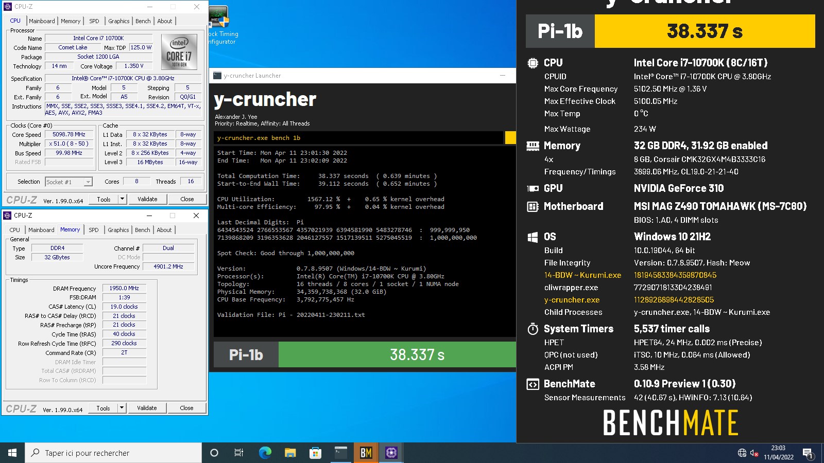
Task: Click the System Timers clock icon
Action: (x=533, y=329)
